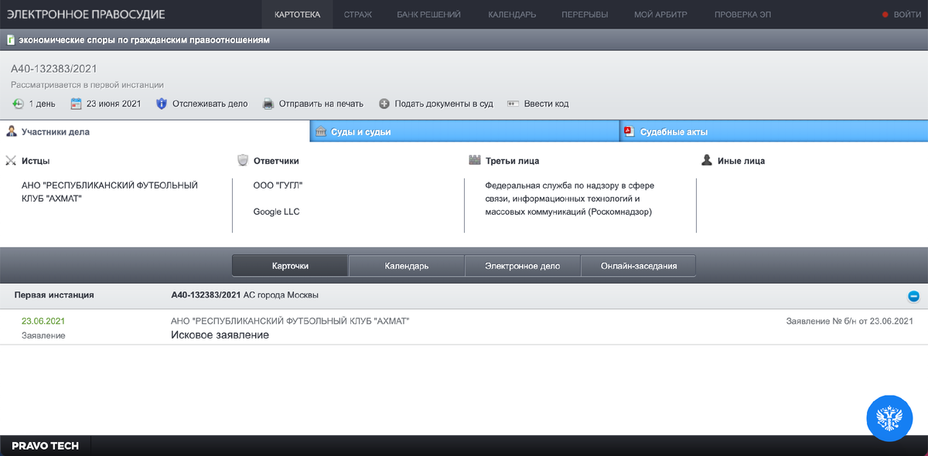Collapse the Первая инстанция section with blue minus
This screenshot has height=456, width=928.
pos(914,294)
